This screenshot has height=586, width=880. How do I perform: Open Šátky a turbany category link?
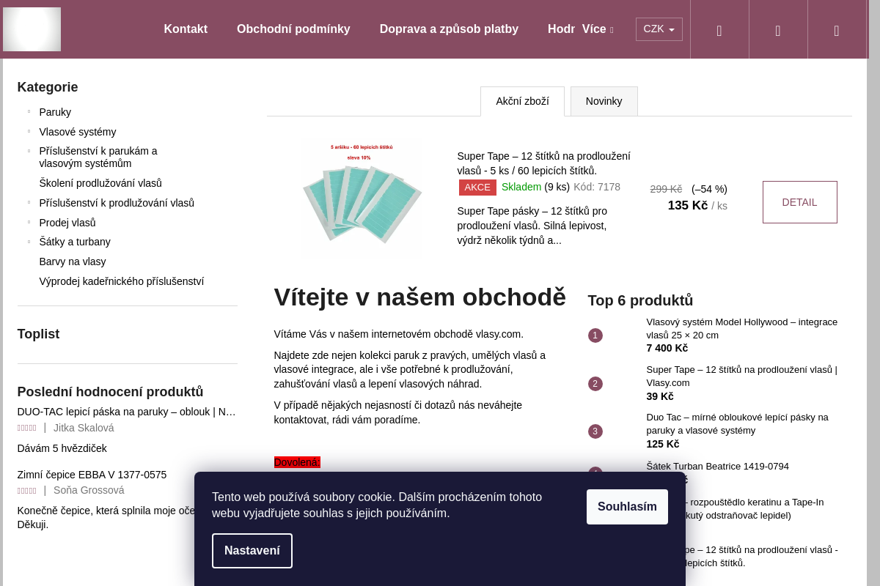click(75, 242)
